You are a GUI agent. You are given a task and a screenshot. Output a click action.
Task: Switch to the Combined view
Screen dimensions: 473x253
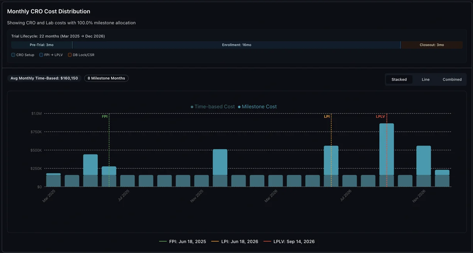[452, 79]
